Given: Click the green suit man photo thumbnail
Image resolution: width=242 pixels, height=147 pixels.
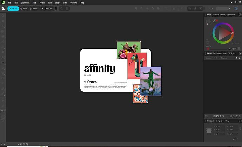Looking at the screenshot, I should pyautogui.click(x=151, y=81).
